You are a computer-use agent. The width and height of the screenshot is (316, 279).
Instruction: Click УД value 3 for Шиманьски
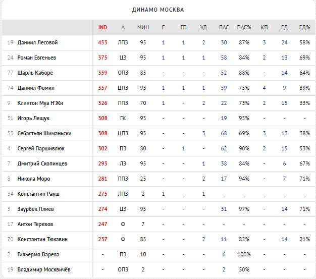[203, 133]
